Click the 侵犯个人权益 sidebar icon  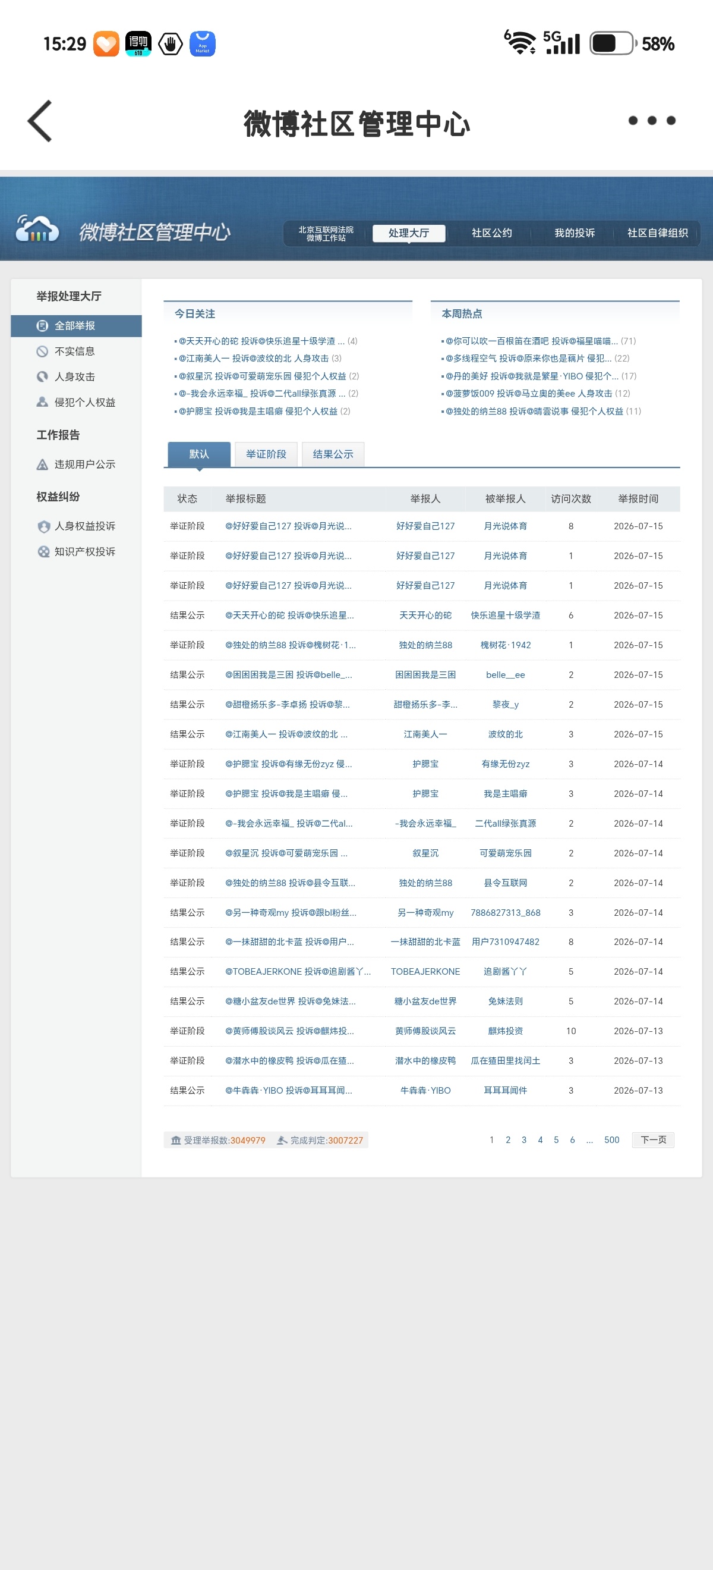42,402
